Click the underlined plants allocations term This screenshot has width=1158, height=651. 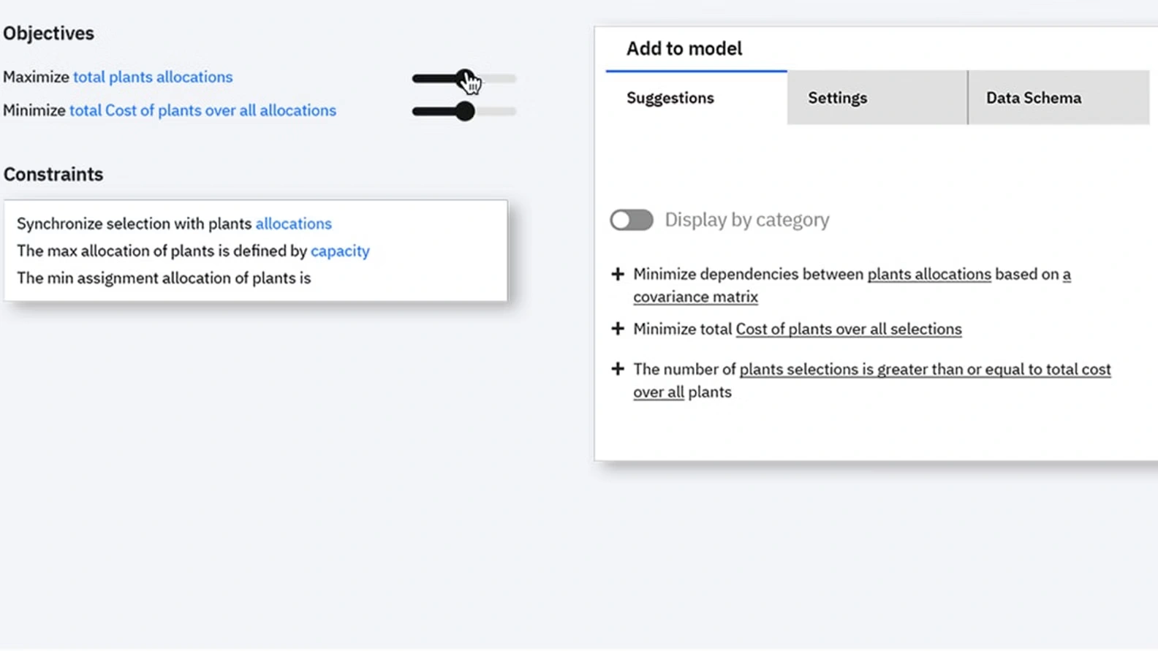[928, 274]
